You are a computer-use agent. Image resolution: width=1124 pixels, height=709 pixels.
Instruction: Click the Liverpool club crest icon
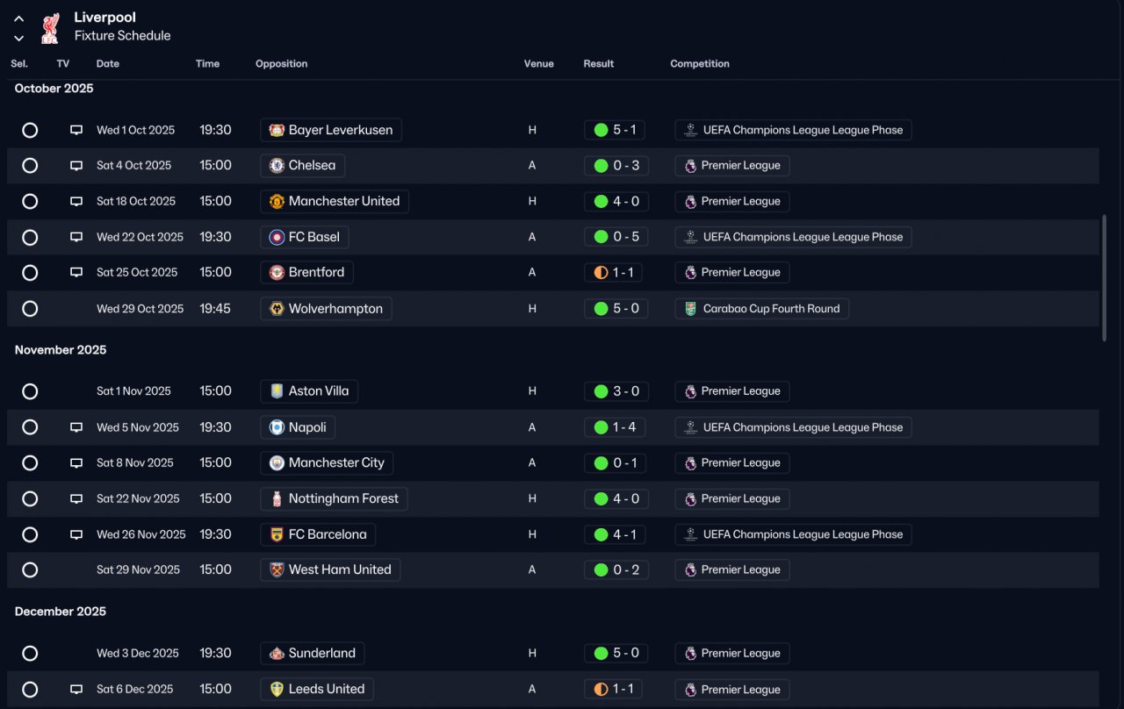[50, 27]
